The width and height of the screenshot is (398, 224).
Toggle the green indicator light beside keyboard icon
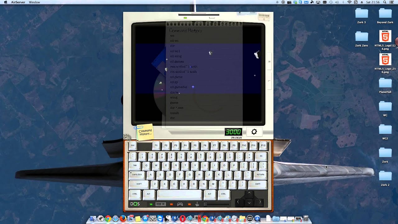[151, 204]
